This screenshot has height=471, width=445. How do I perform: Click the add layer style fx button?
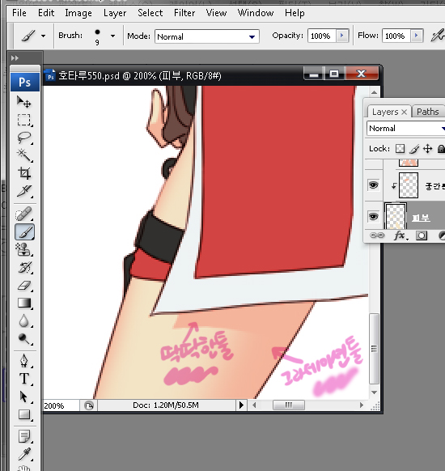pyautogui.click(x=400, y=235)
